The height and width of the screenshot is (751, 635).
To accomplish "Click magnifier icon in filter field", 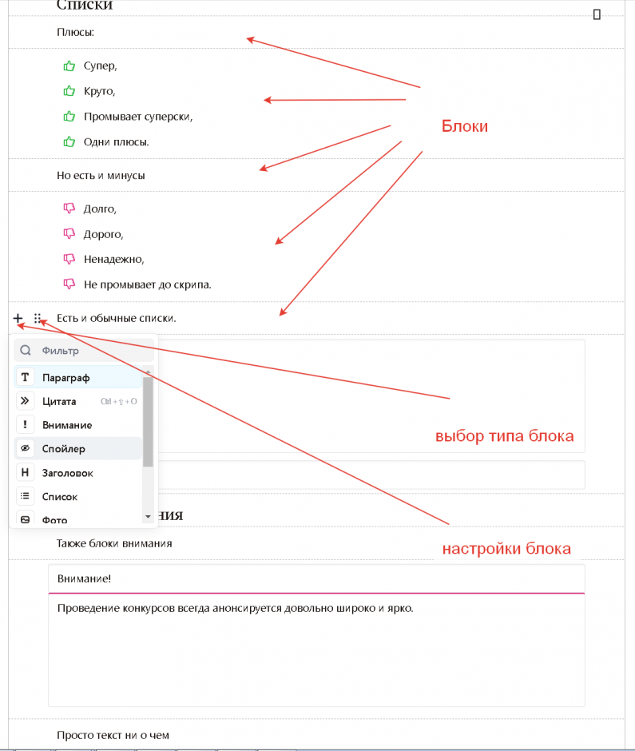I will 26,351.
